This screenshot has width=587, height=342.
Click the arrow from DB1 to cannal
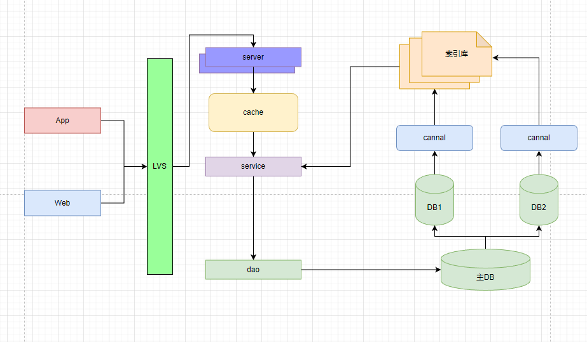(x=434, y=163)
